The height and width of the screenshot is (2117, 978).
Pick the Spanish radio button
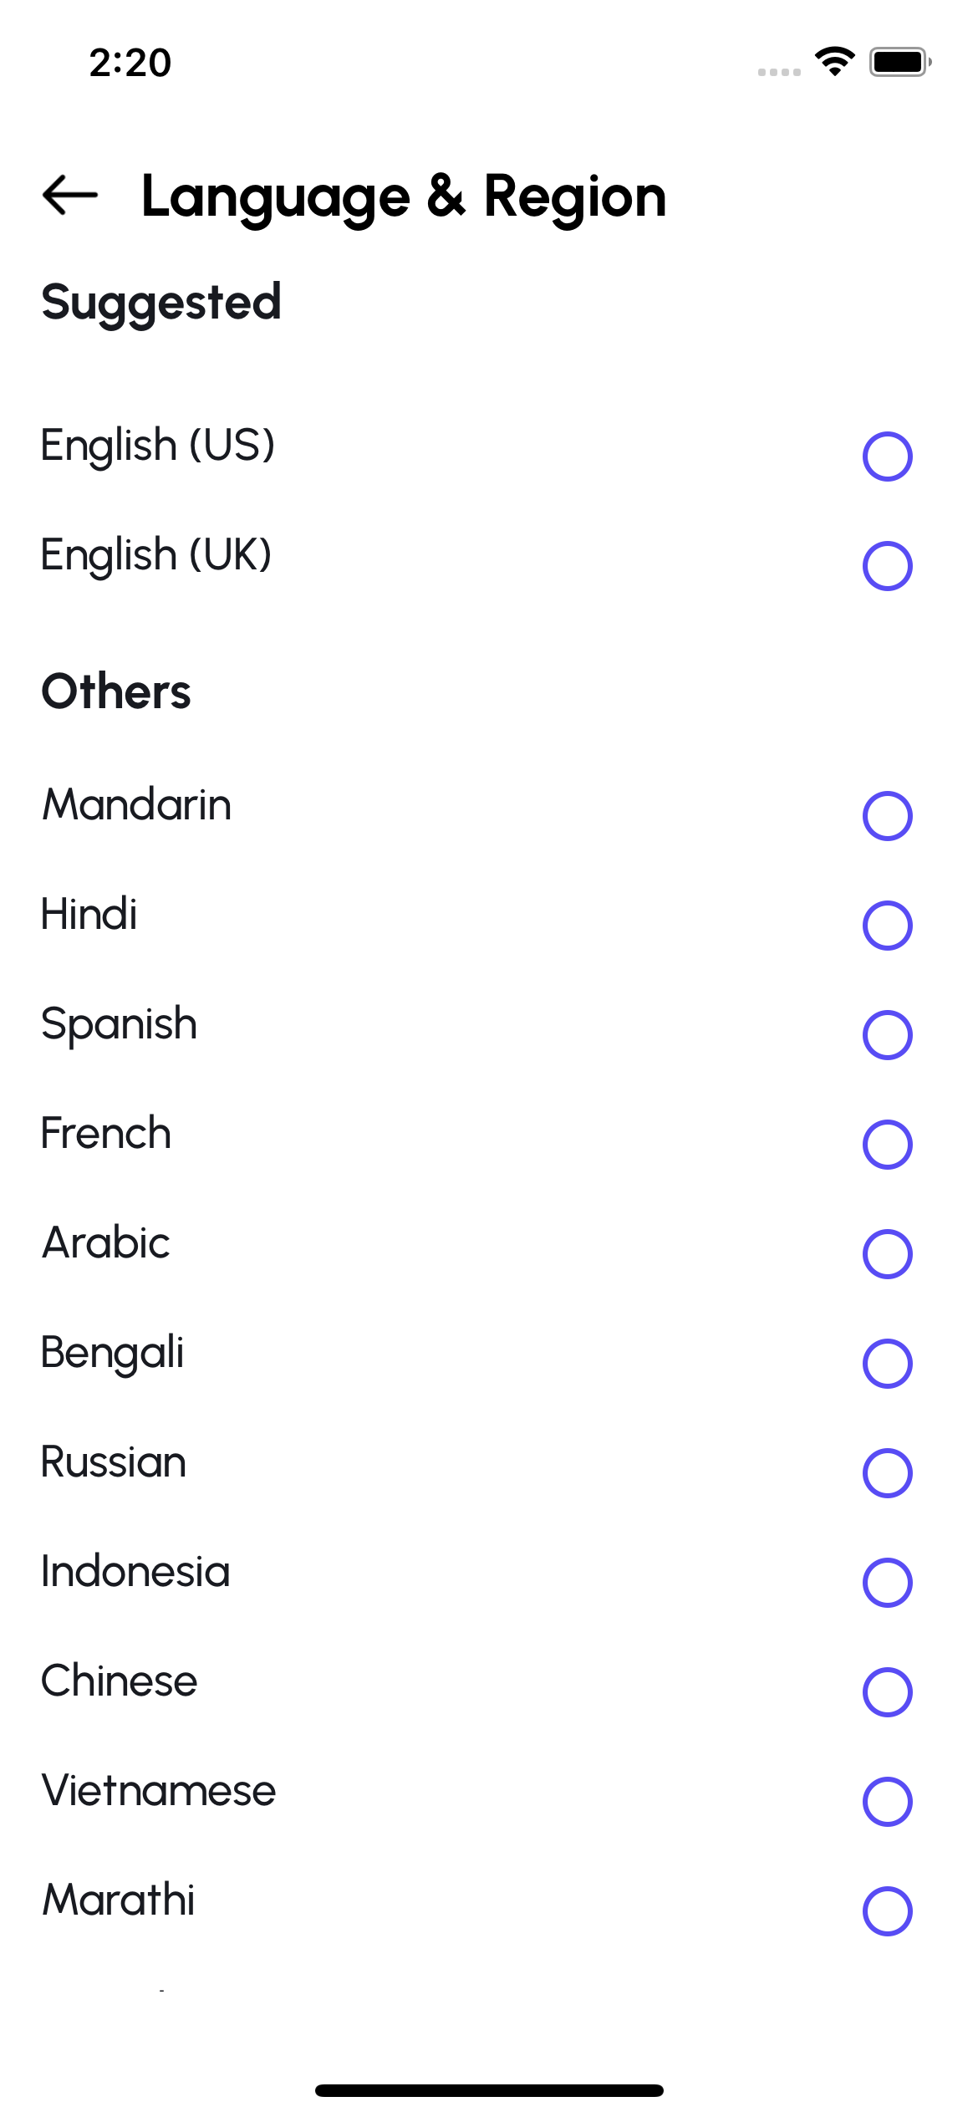pos(887,1035)
